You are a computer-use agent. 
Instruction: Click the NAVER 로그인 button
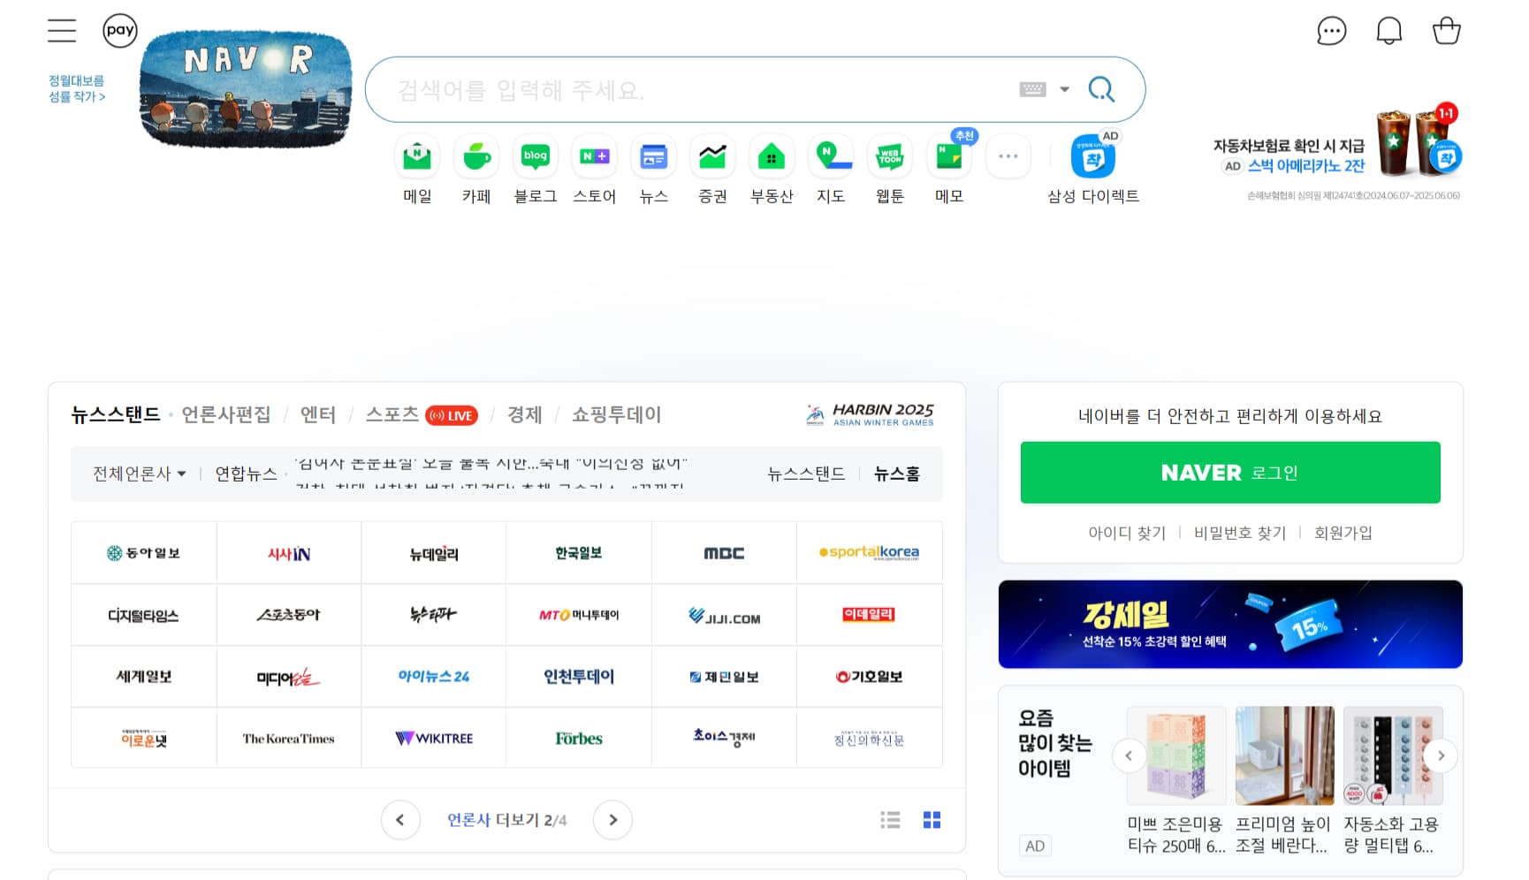click(x=1230, y=473)
